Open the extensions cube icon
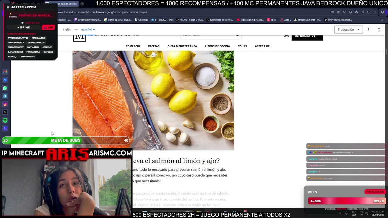Viewport: 388px width, 218px height. pos(383,12)
